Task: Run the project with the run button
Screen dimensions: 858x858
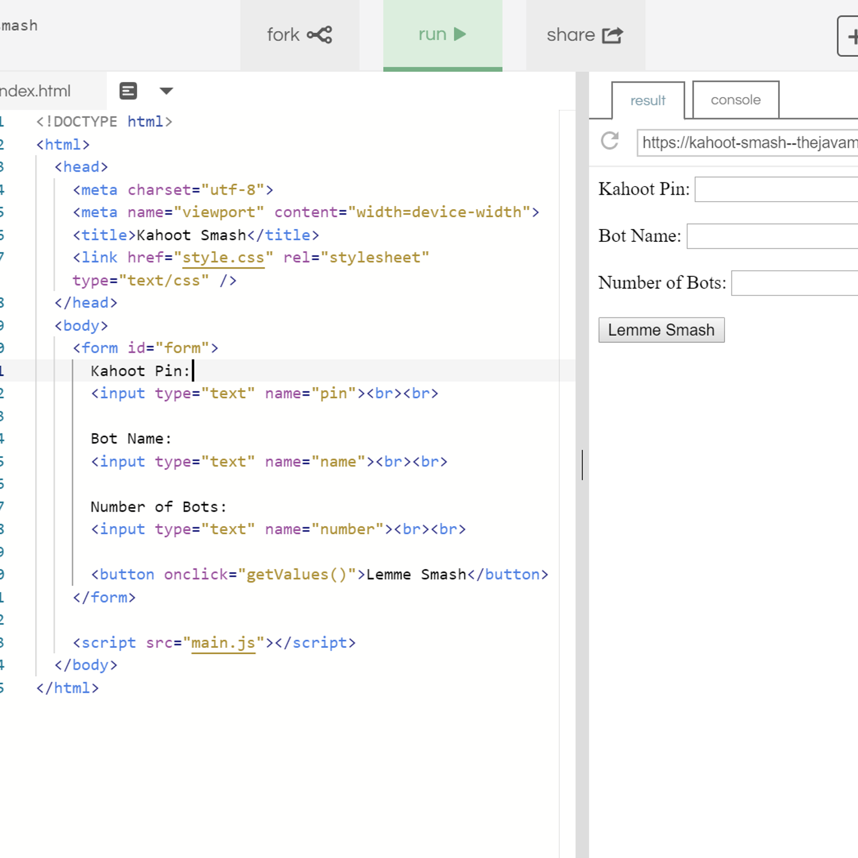Action: pos(442,35)
